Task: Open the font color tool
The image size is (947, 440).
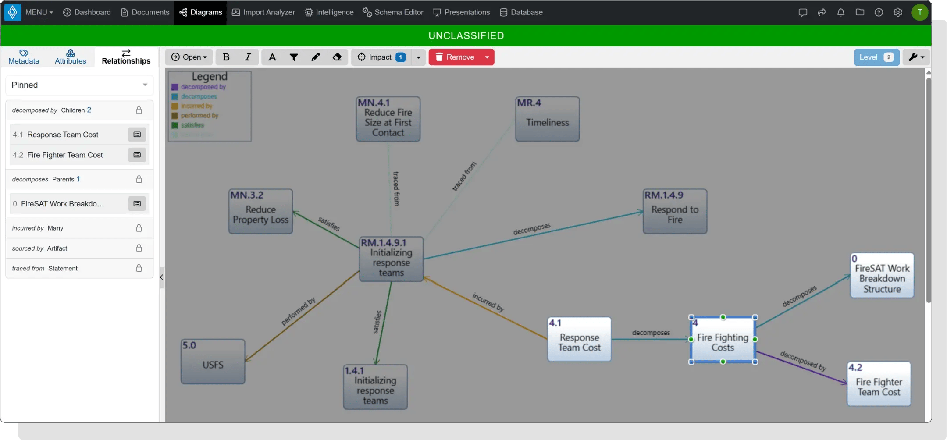Action: [x=272, y=57]
